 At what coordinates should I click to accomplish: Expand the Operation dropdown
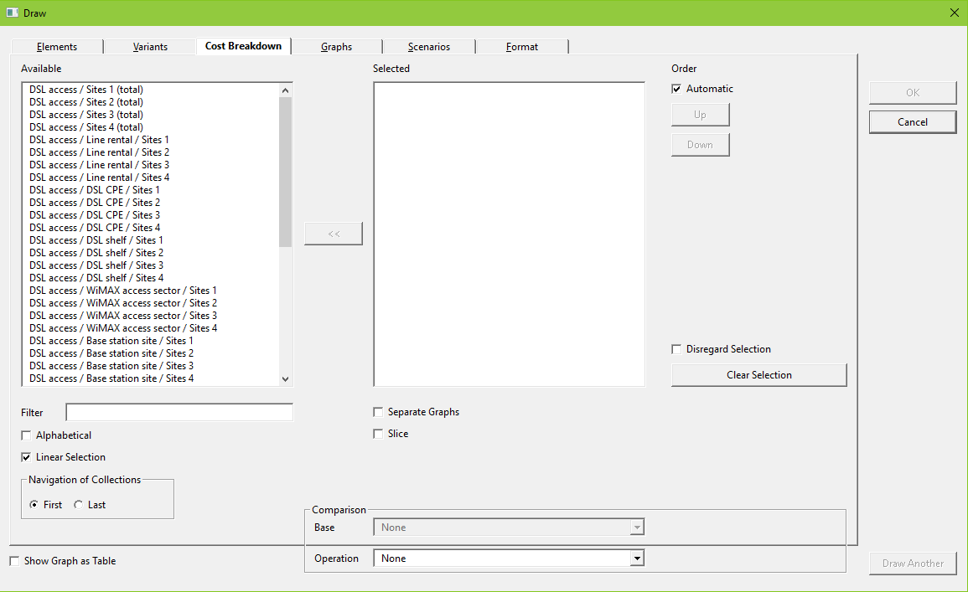[x=509, y=558]
